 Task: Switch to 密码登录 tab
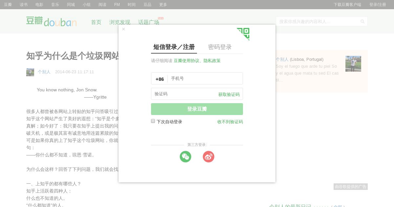[x=220, y=47]
